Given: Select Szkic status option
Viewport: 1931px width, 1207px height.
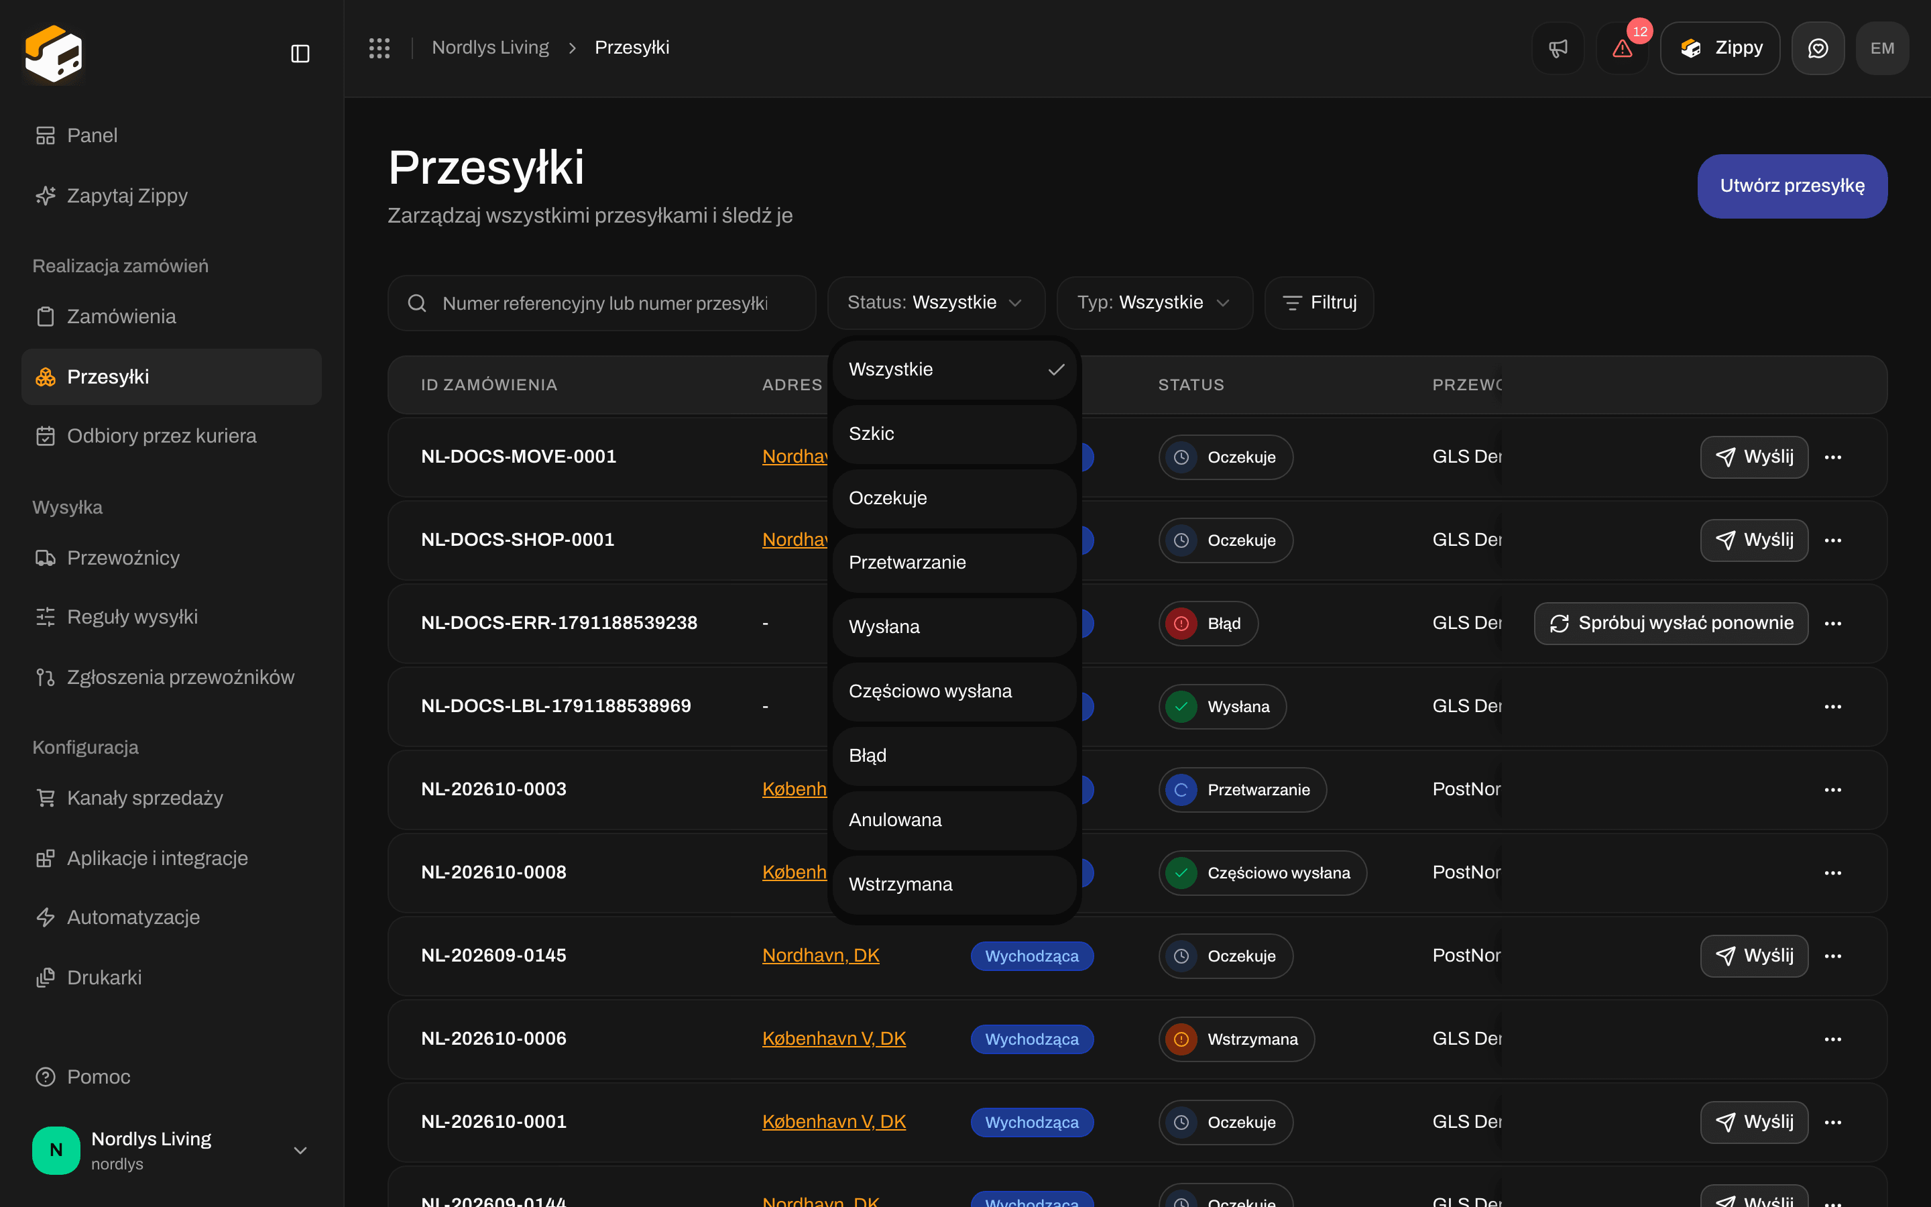Looking at the screenshot, I should tap(954, 433).
